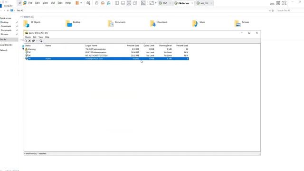Click the Explorer refresh button beside address bar
Image resolution: width=304 pixels, height=171 pixels.
click(273, 10)
